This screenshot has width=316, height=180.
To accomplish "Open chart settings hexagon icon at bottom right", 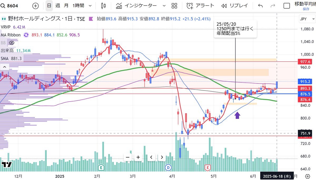I will 307,176.
